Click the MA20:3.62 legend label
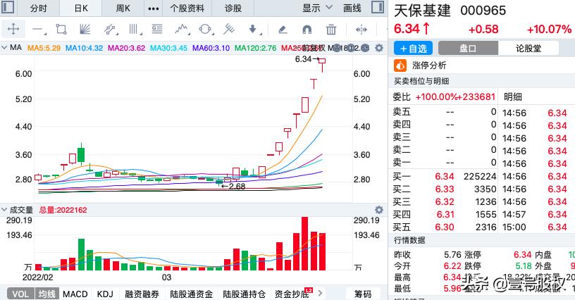This screenshot has width=575, height=300. click(x=127, y=48)
